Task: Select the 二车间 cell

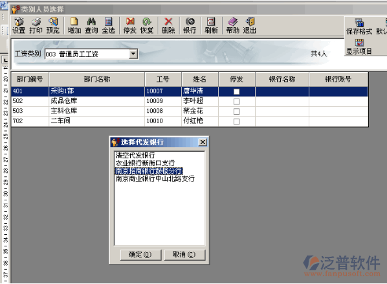Action: coord(97,121)
